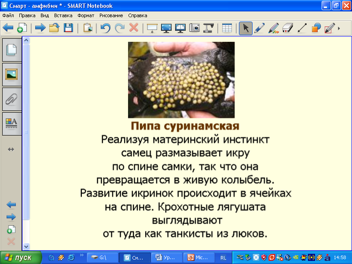Screen dimensions: 352x264
Task: Select the Surinam toad egg photo
Action: point(181,80)
